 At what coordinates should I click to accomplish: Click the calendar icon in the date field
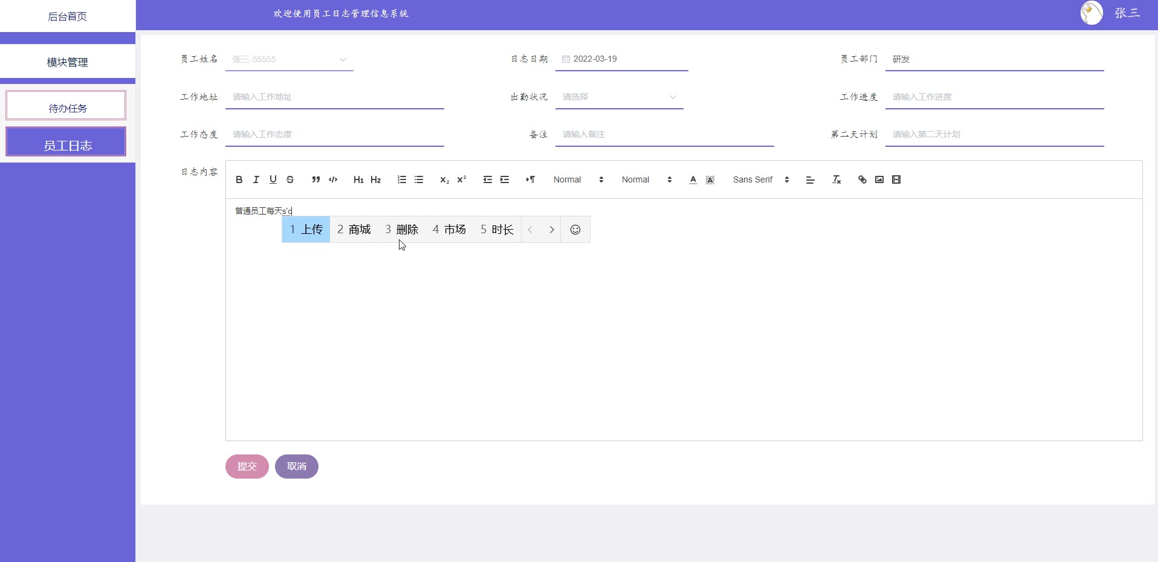point(566,59)
